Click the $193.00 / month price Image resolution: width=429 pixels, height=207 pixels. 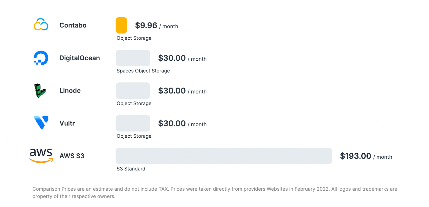tap(366, 156)
